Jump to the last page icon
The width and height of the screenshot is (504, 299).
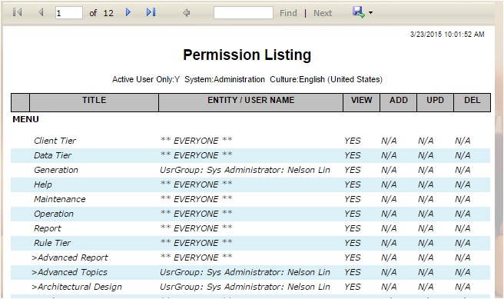tap(151, 12)
